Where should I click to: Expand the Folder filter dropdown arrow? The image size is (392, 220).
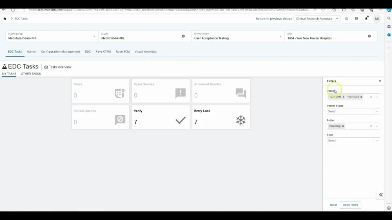point(377,126)
